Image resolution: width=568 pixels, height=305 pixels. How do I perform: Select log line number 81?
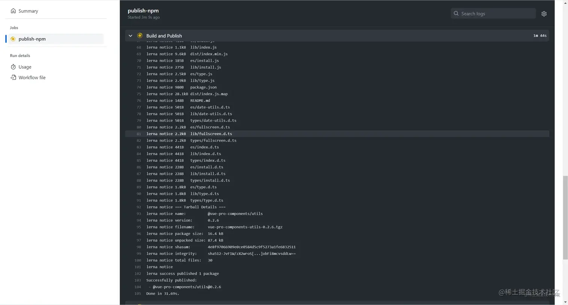click(139, 134)
